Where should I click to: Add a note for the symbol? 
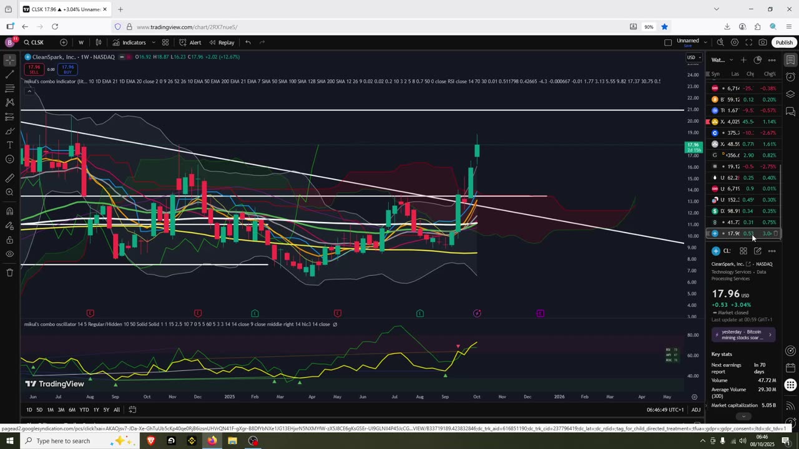758,251
